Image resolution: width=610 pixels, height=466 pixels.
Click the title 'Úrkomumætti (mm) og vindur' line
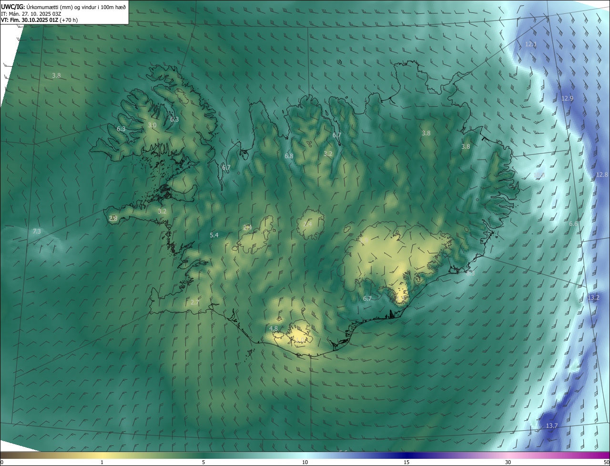pyautogui.click(x=64, y=7)
